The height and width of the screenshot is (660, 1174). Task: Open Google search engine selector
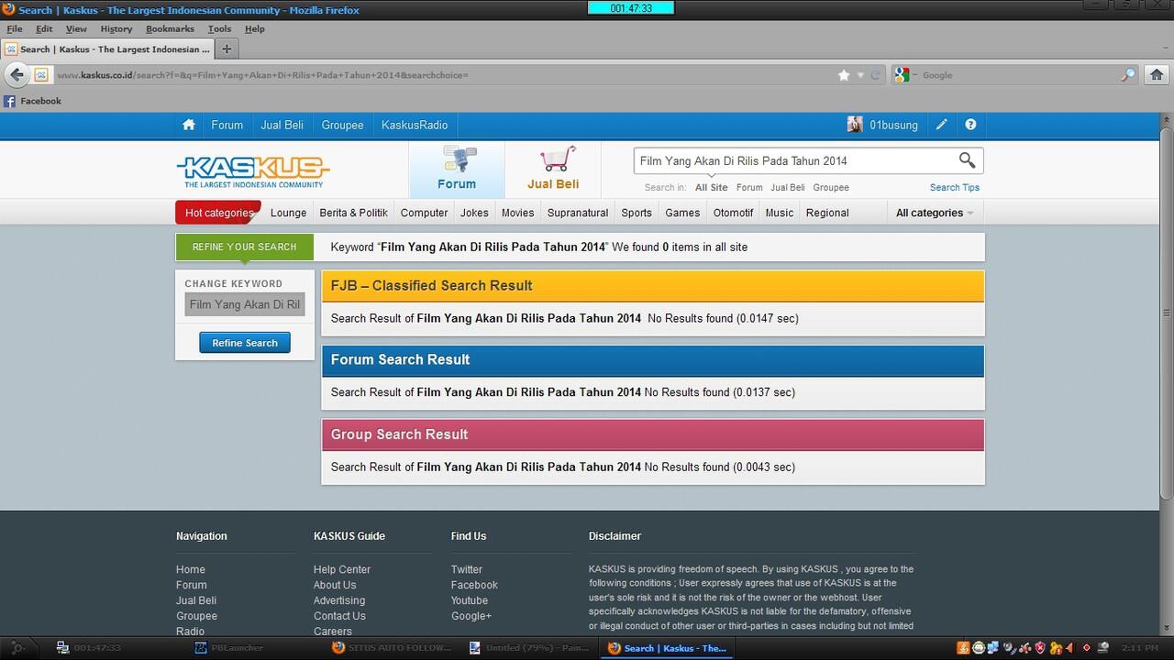coord(904,75)
